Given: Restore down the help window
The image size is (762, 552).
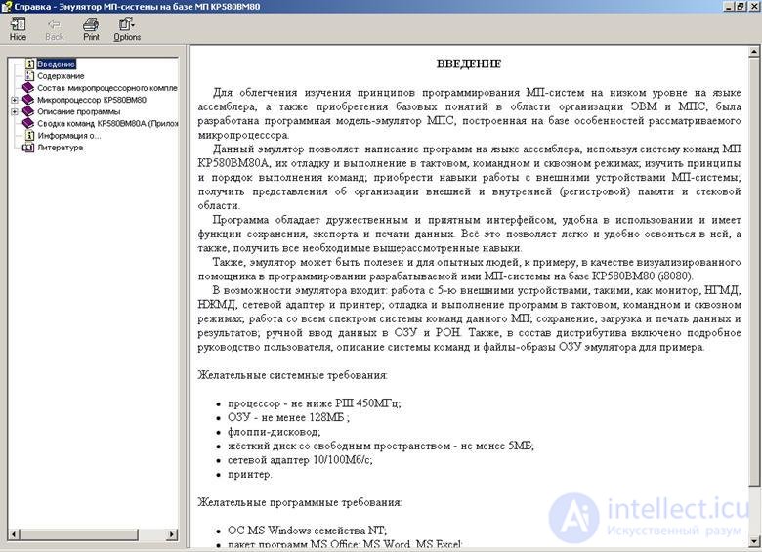Looking at the screenshot, I should coord(740,6).
